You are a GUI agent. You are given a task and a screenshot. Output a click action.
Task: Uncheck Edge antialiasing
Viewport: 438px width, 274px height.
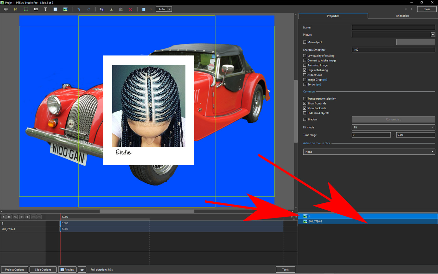pos(305,70)
